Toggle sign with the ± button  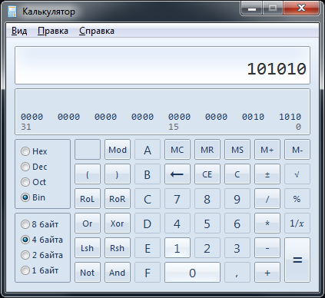(267, 174)
